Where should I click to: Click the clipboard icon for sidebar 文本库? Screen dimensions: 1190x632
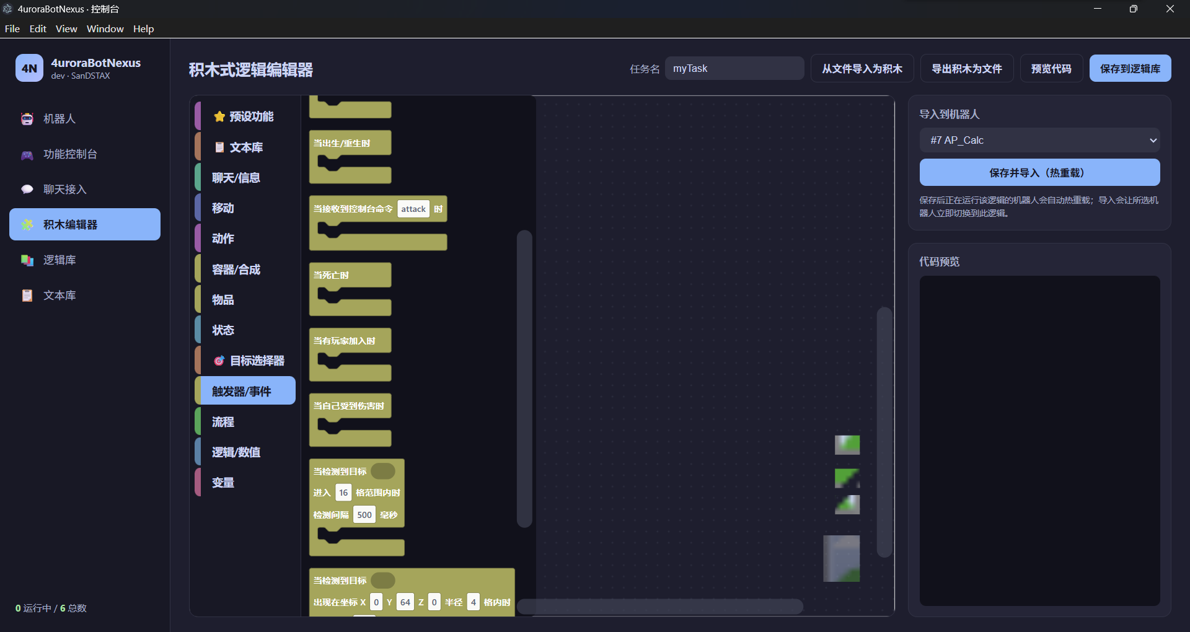point(27,296)
